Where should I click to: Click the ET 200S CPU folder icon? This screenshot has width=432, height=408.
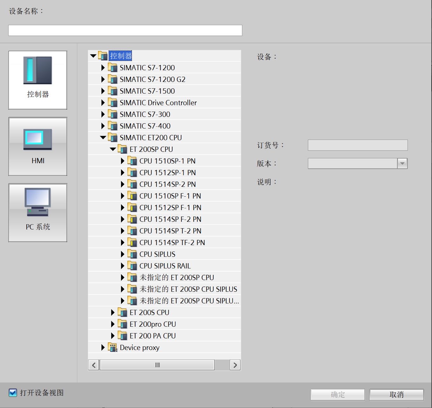click(x=122, y=312)
